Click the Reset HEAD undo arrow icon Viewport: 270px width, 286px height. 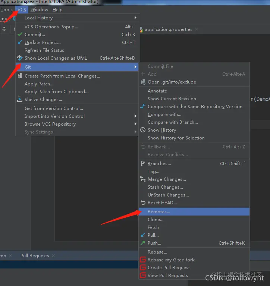click(143, 202)
